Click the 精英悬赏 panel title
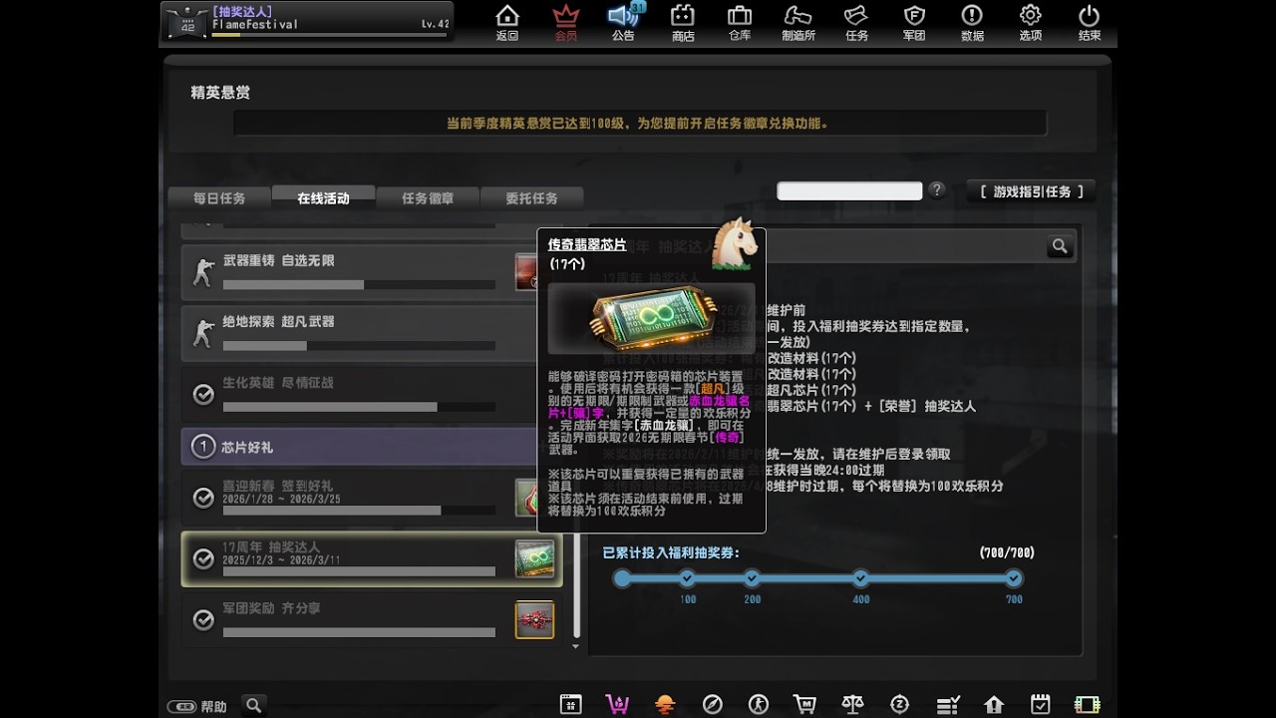Screen dimensions: 1276x718 pyautogui.click(x=220, y=93)
